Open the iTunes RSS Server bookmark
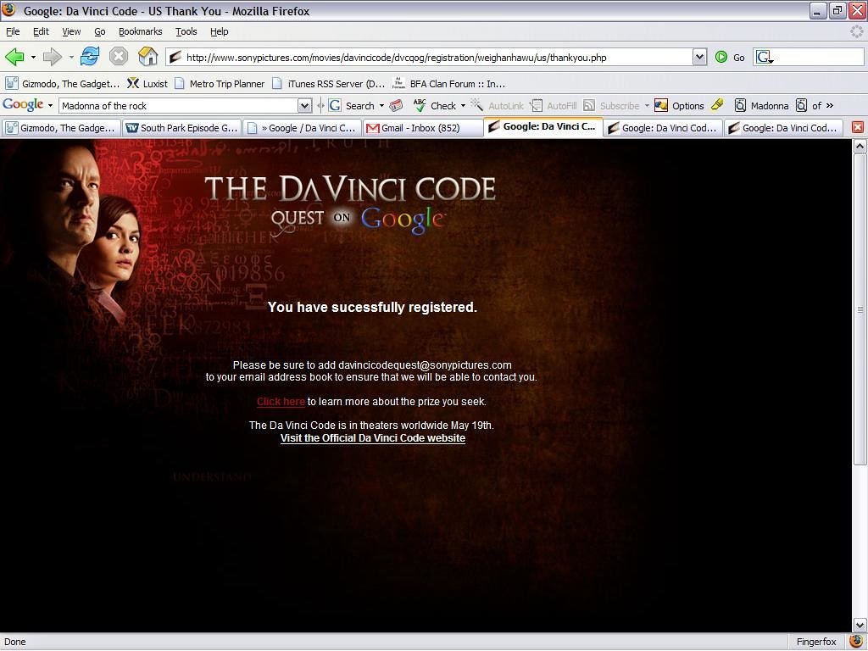868x651 pixels. point(329,84)
